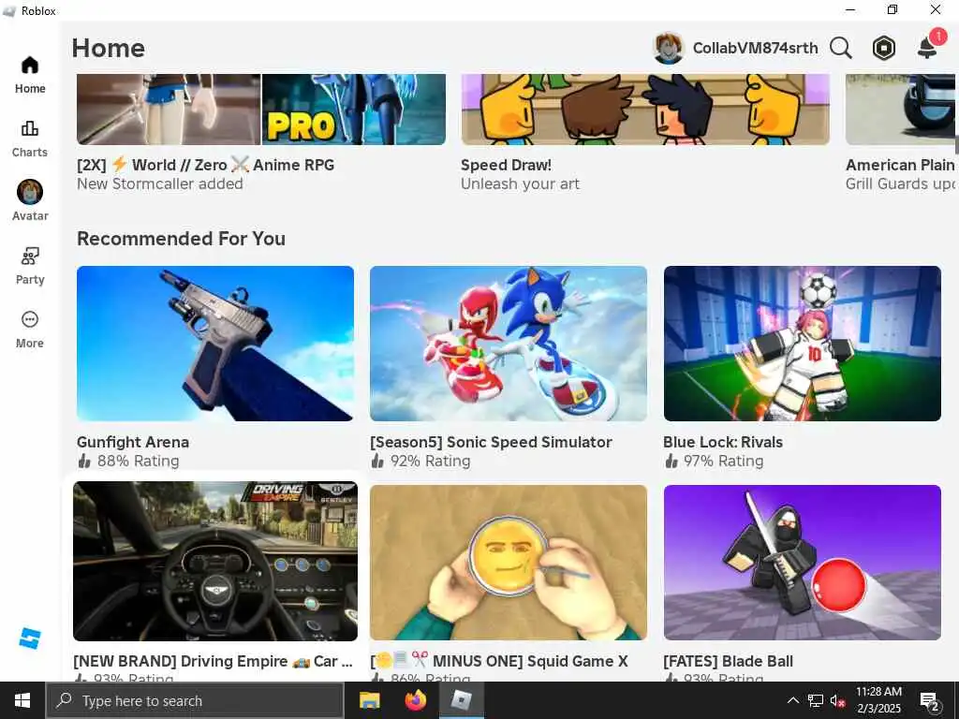Click the taskbar search box
959x719 pixels.
pyautogui.click(x=195, y=700)
